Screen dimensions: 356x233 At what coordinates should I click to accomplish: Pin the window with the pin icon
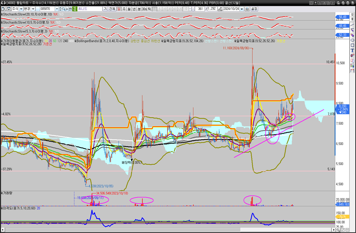point(315,3)
